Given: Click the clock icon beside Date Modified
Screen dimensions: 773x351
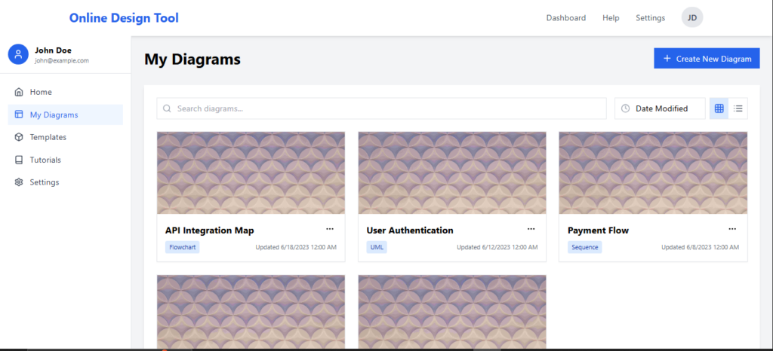Looking at the screenshot, I should (x=625, y=108).
